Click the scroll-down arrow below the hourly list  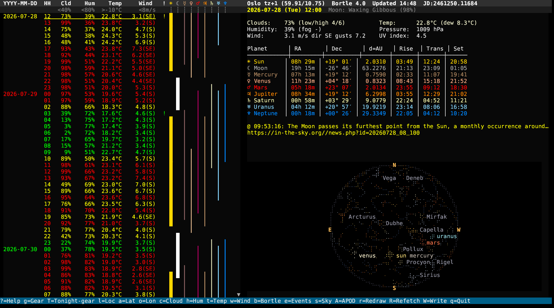click(x=239, y=295)
